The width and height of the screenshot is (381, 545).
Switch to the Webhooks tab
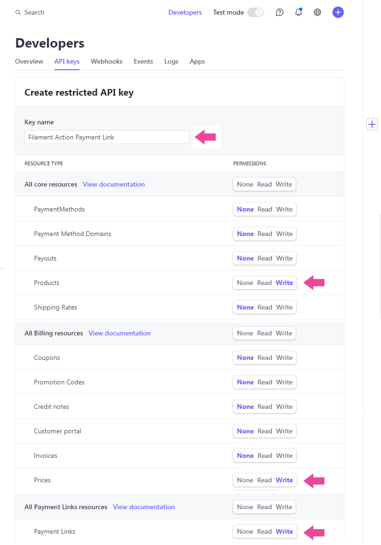tap(106, 61)
